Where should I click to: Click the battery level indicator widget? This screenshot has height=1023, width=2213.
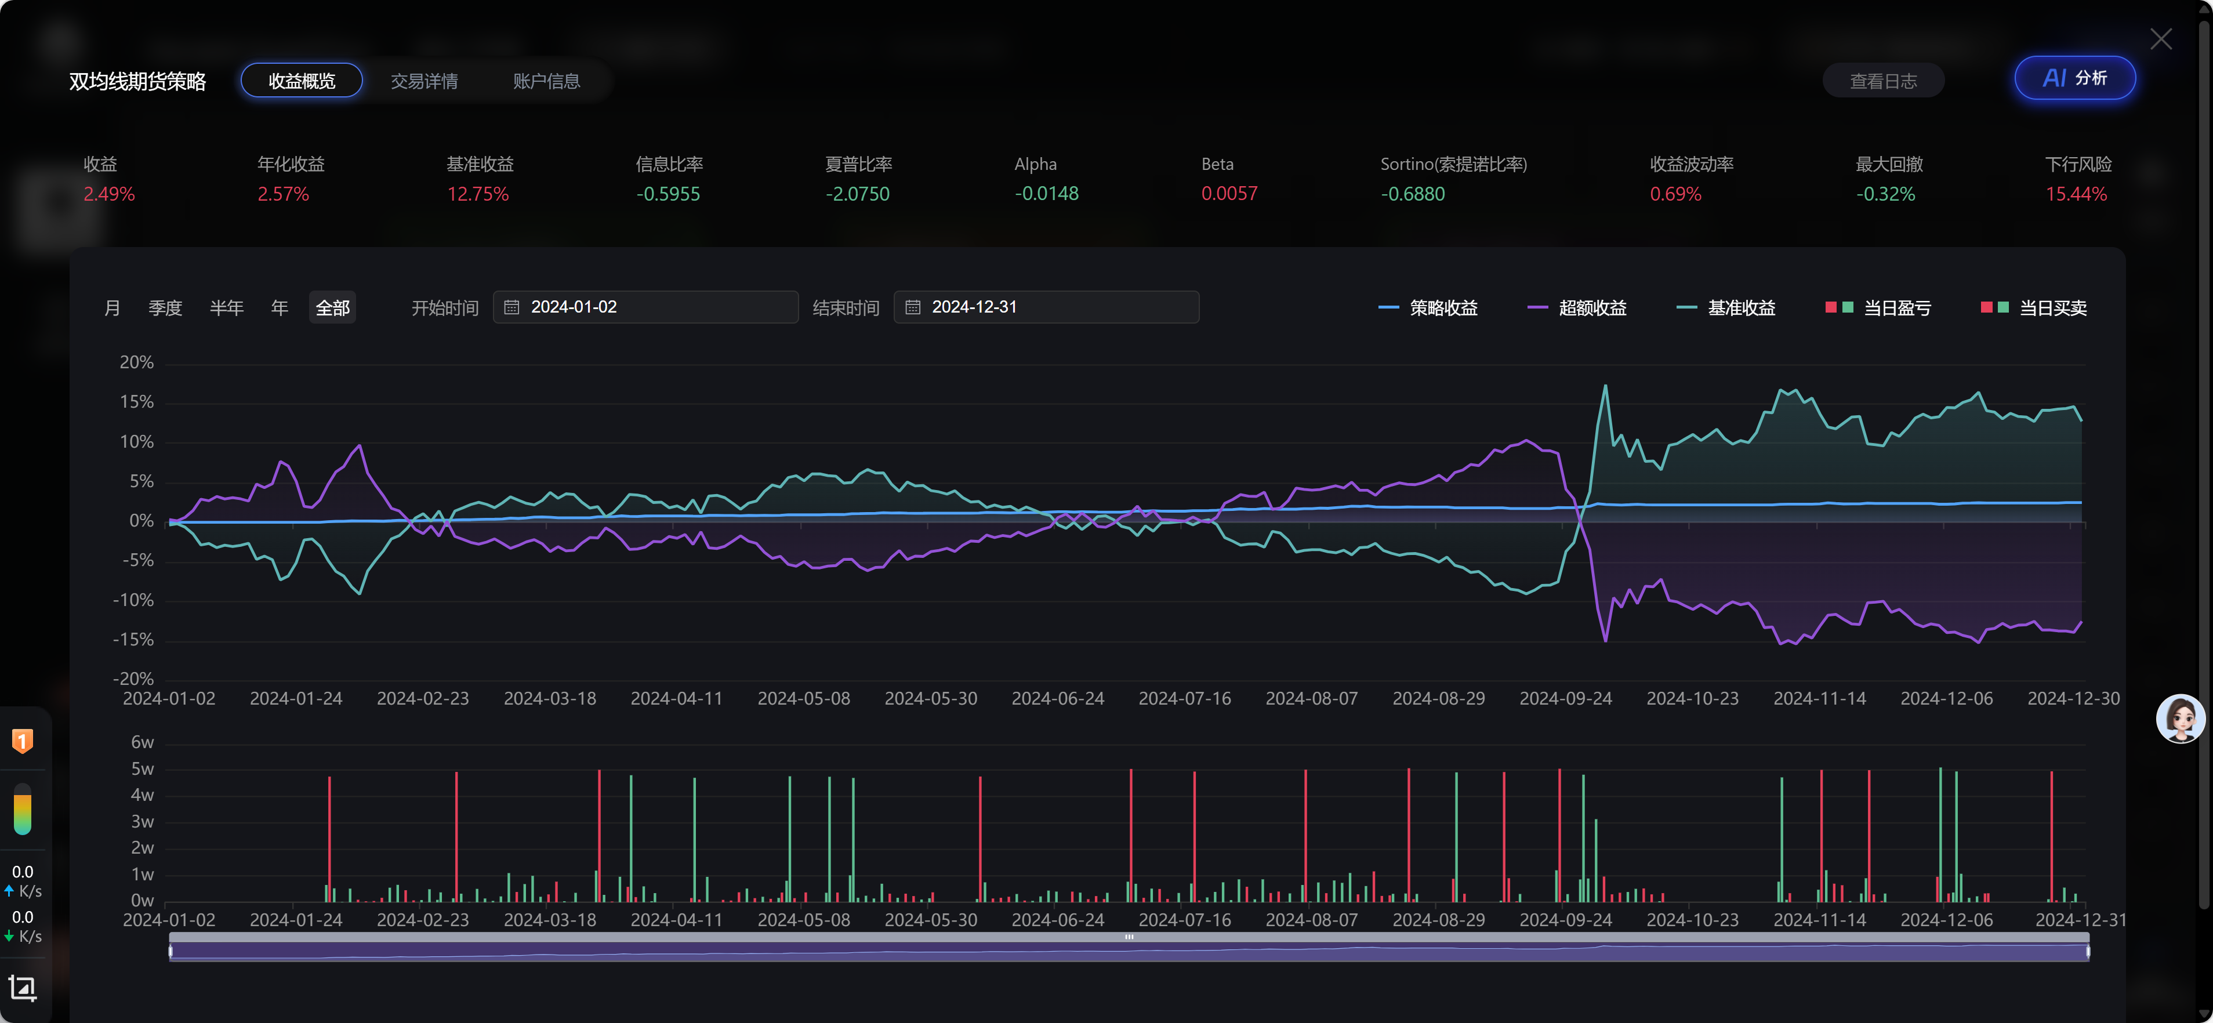(x=23, y=809)
